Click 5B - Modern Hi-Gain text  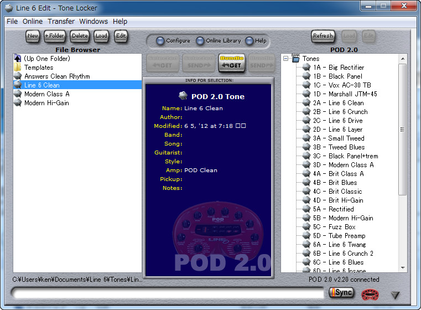[x=343, y=218]
